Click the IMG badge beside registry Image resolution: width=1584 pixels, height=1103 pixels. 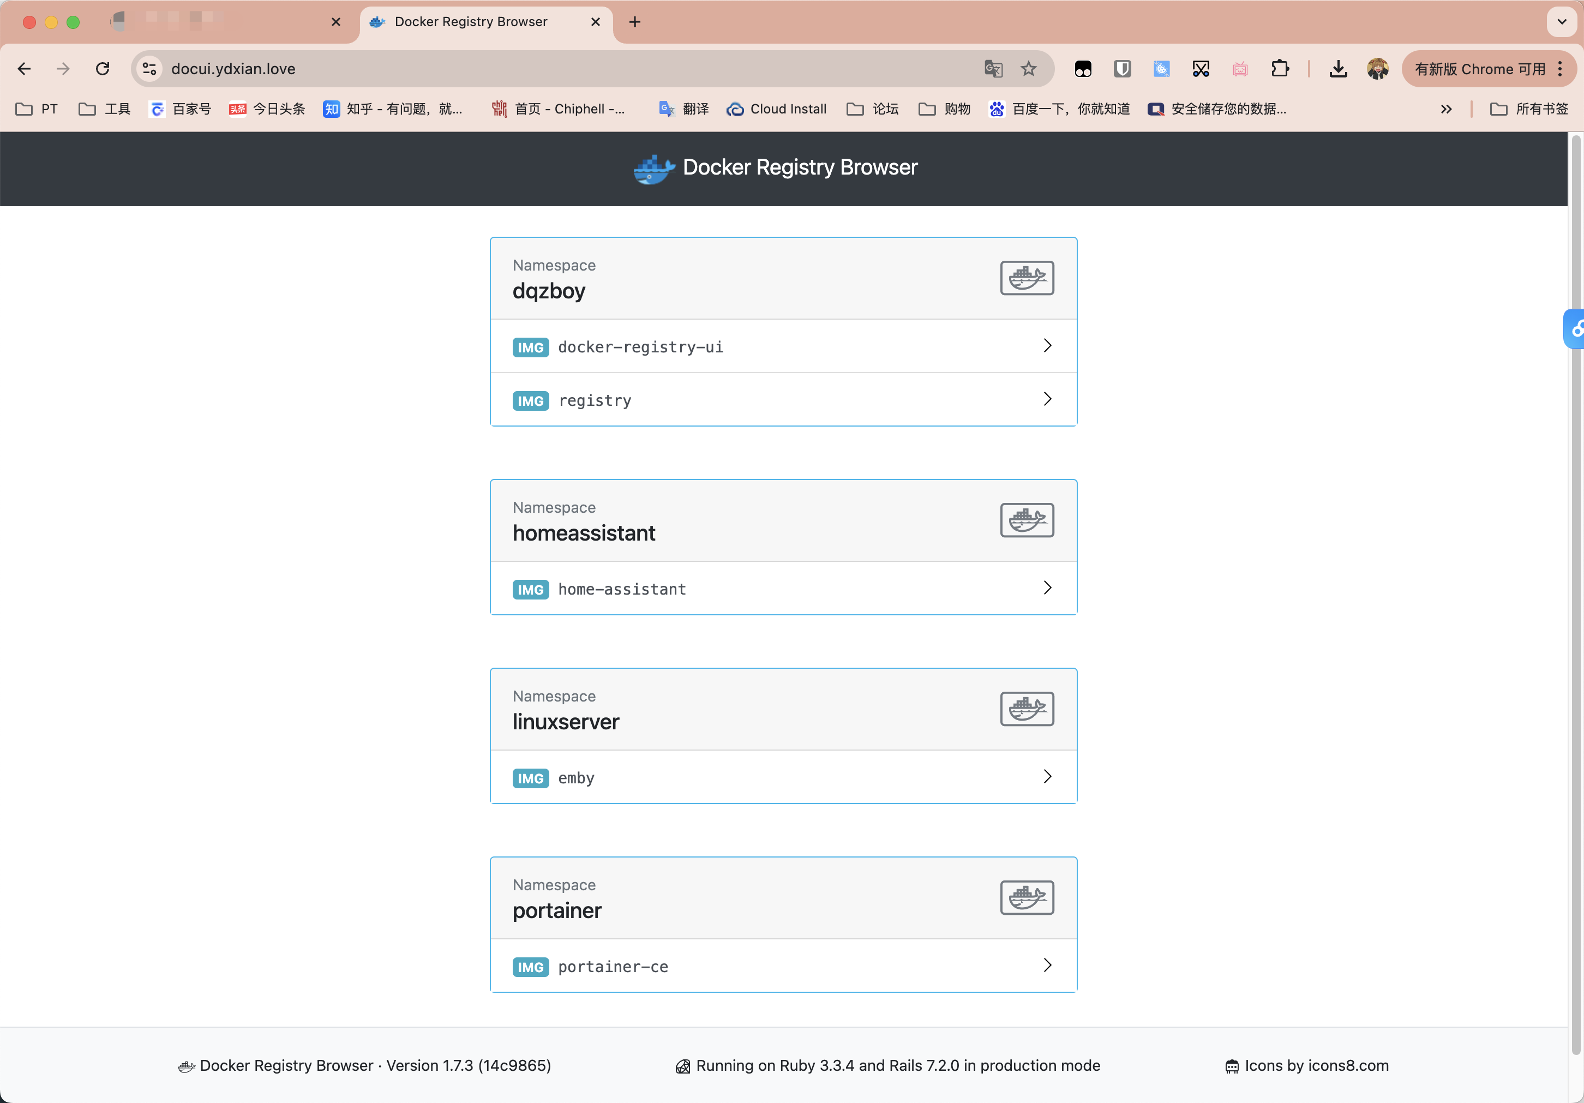pos(531,401)
